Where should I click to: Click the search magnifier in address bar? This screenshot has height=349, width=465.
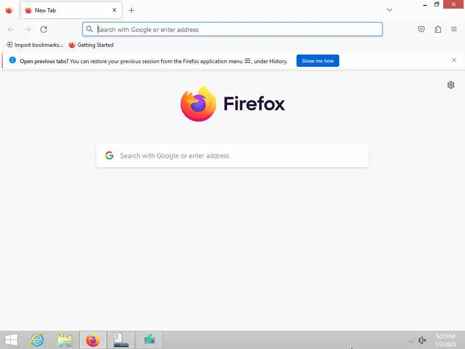coord(89,29)
